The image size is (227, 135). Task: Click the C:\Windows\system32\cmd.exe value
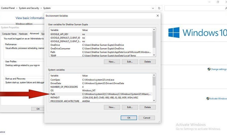(x=98, y=80)
